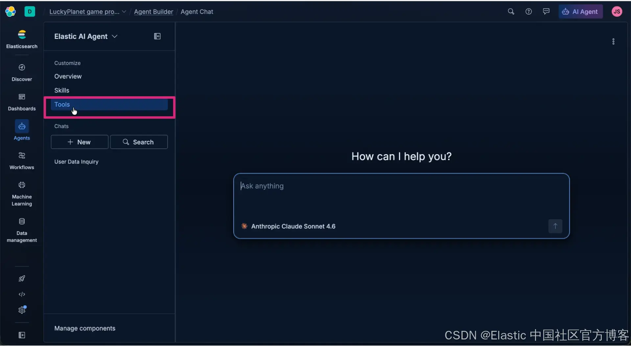
Task: Open the global search magnifier
Action: tap(511, 12)
